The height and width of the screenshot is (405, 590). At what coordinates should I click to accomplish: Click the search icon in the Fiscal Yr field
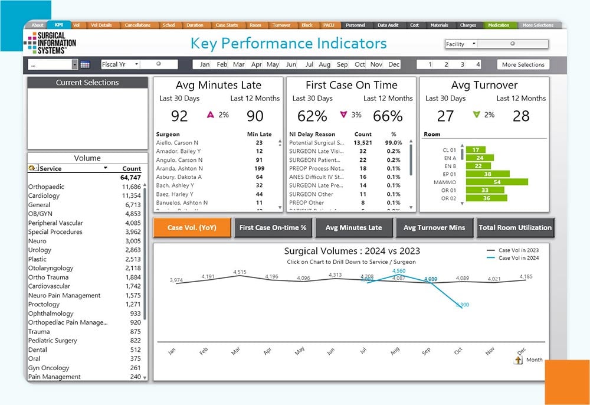[x=158, y=64]
